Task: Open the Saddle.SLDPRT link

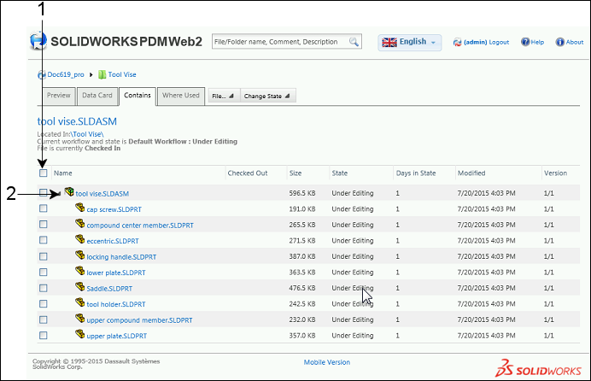Action: pyautogui.click(x=109, y=289)
